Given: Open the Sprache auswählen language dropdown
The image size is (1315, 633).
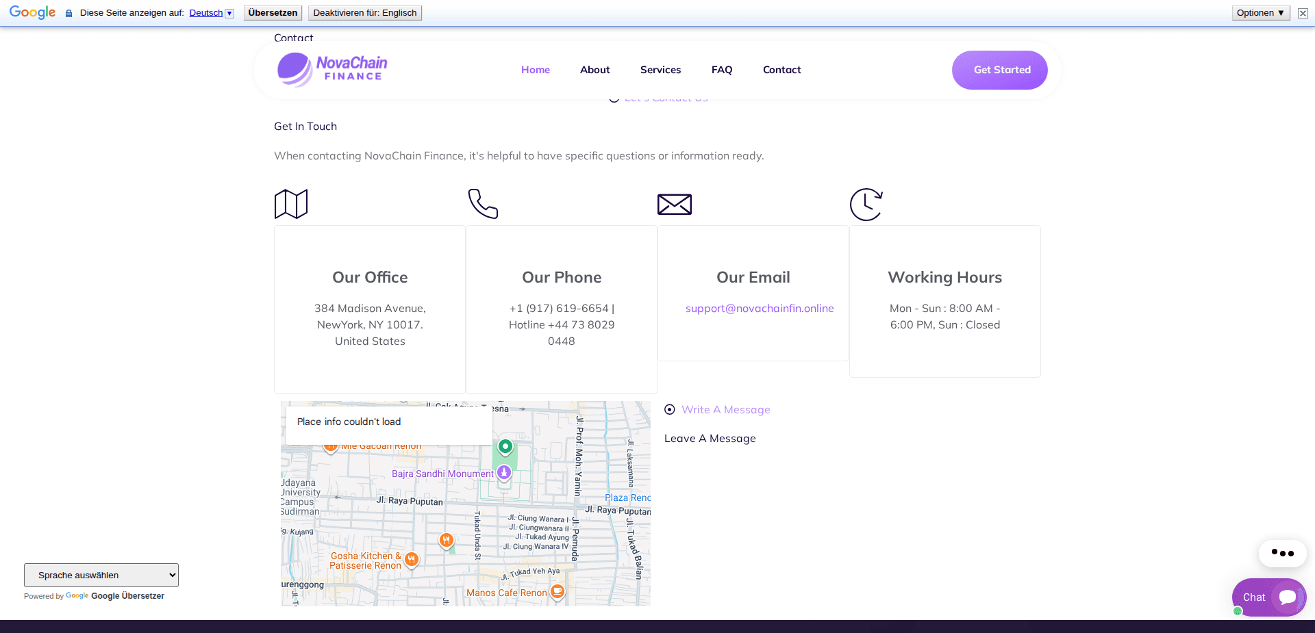Looking at the screenshot, I should [101, 575].
